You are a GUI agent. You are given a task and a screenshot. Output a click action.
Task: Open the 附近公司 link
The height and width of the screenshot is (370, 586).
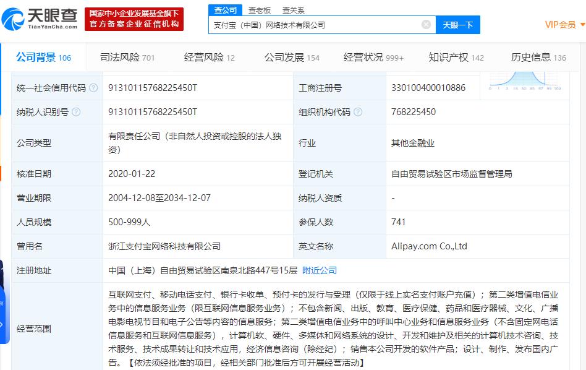(x=320, y=270)
